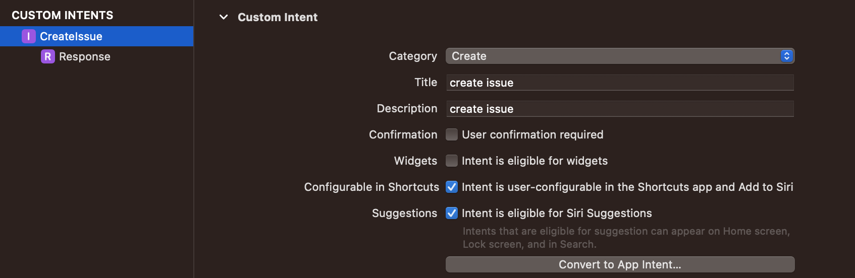This screenshot has height=278, width=855.
Task: Click the Confirmation label text
Action: coord(403,134)
